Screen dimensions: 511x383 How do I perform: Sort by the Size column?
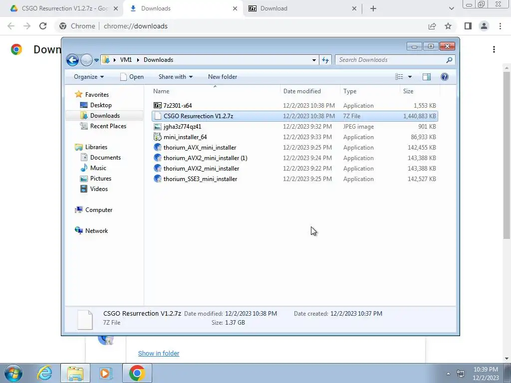pyautogui.click(x=419, y=91)
